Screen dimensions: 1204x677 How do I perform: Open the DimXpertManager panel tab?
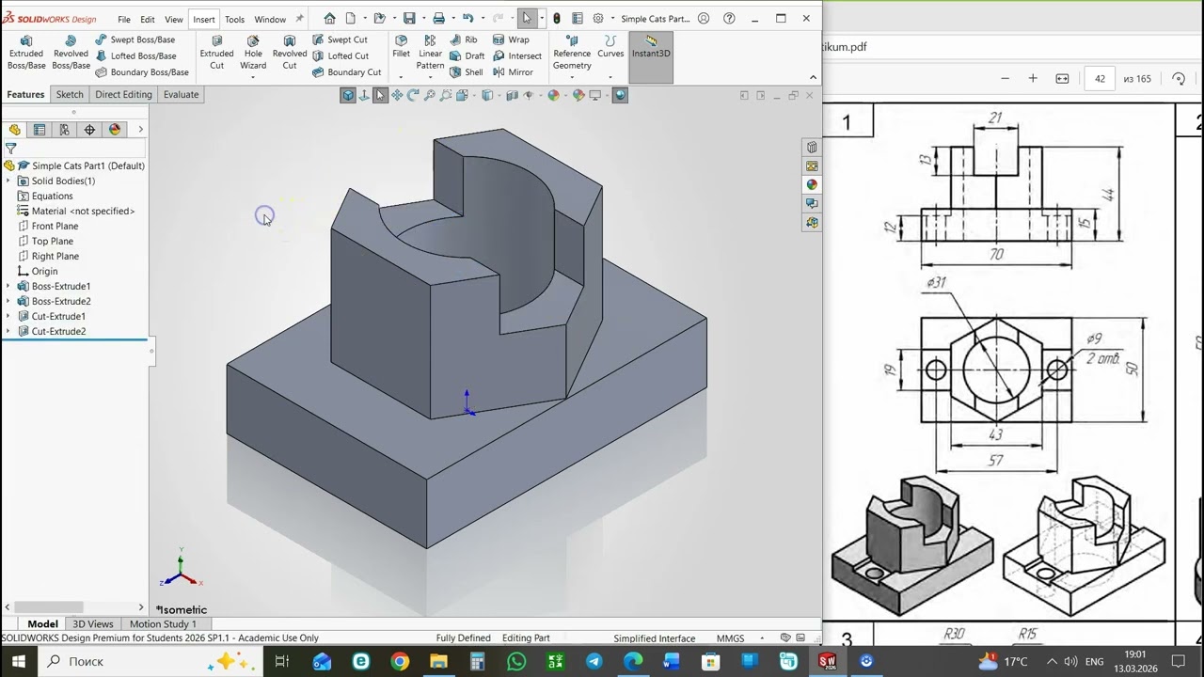coord(89,130)
